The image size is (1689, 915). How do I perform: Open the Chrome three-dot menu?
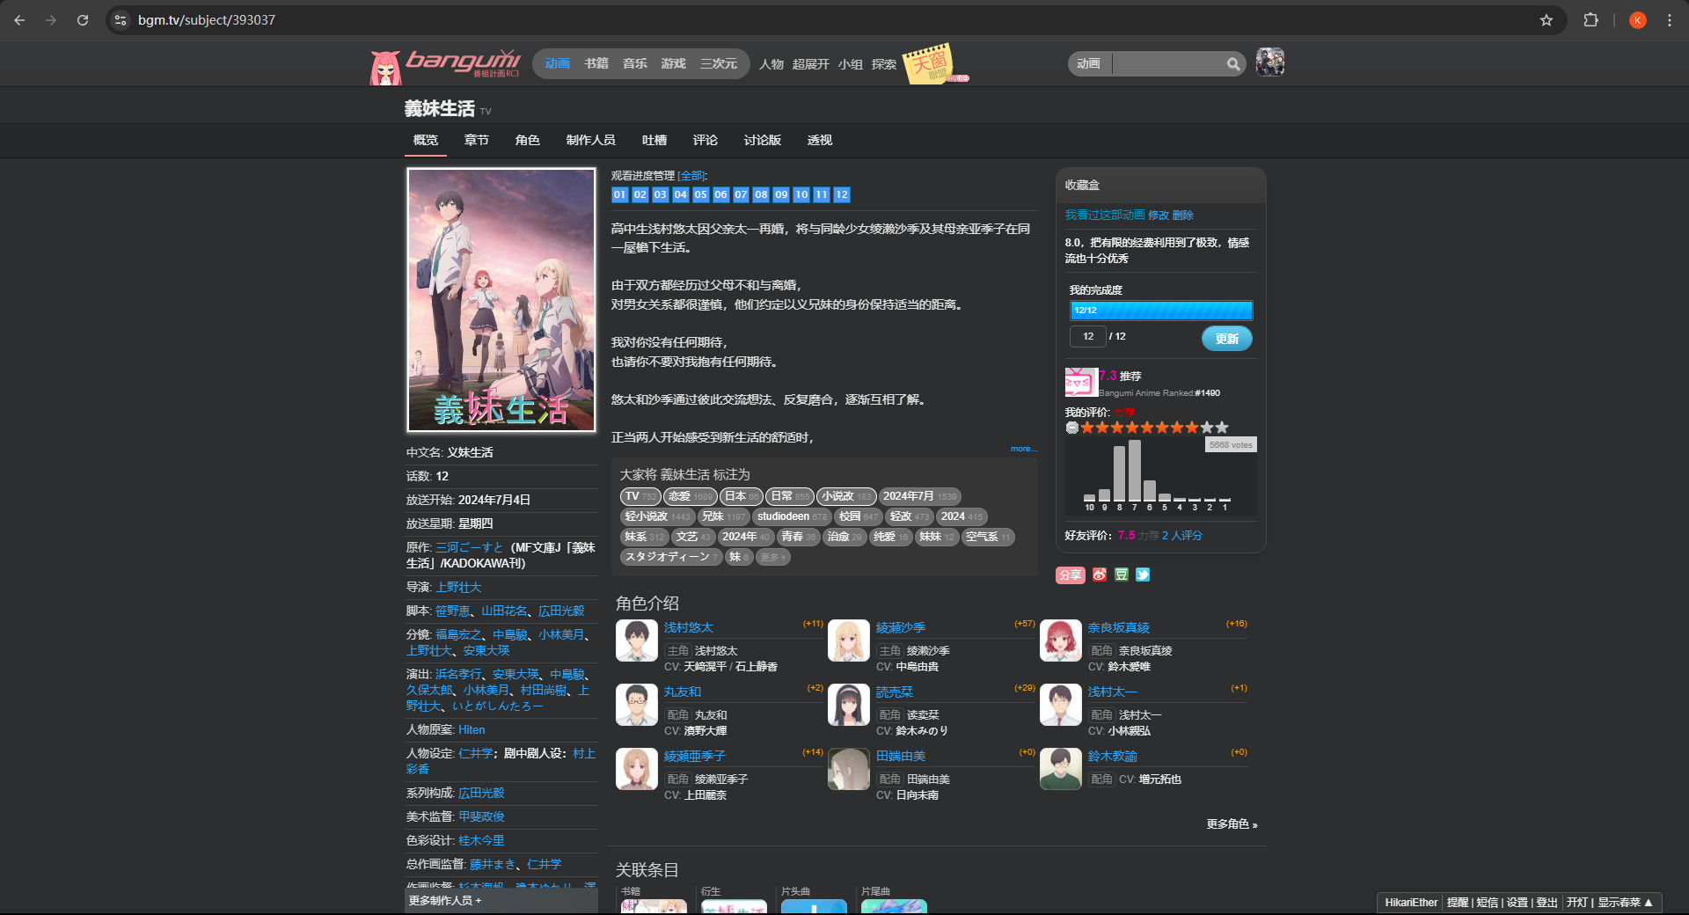pyautogui.click(x=1670, y=19)
